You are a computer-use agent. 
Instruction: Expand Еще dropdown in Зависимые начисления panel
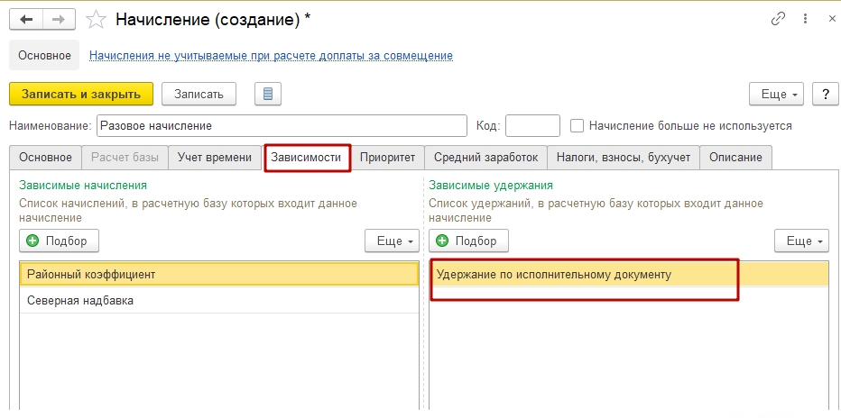point(392,241)
